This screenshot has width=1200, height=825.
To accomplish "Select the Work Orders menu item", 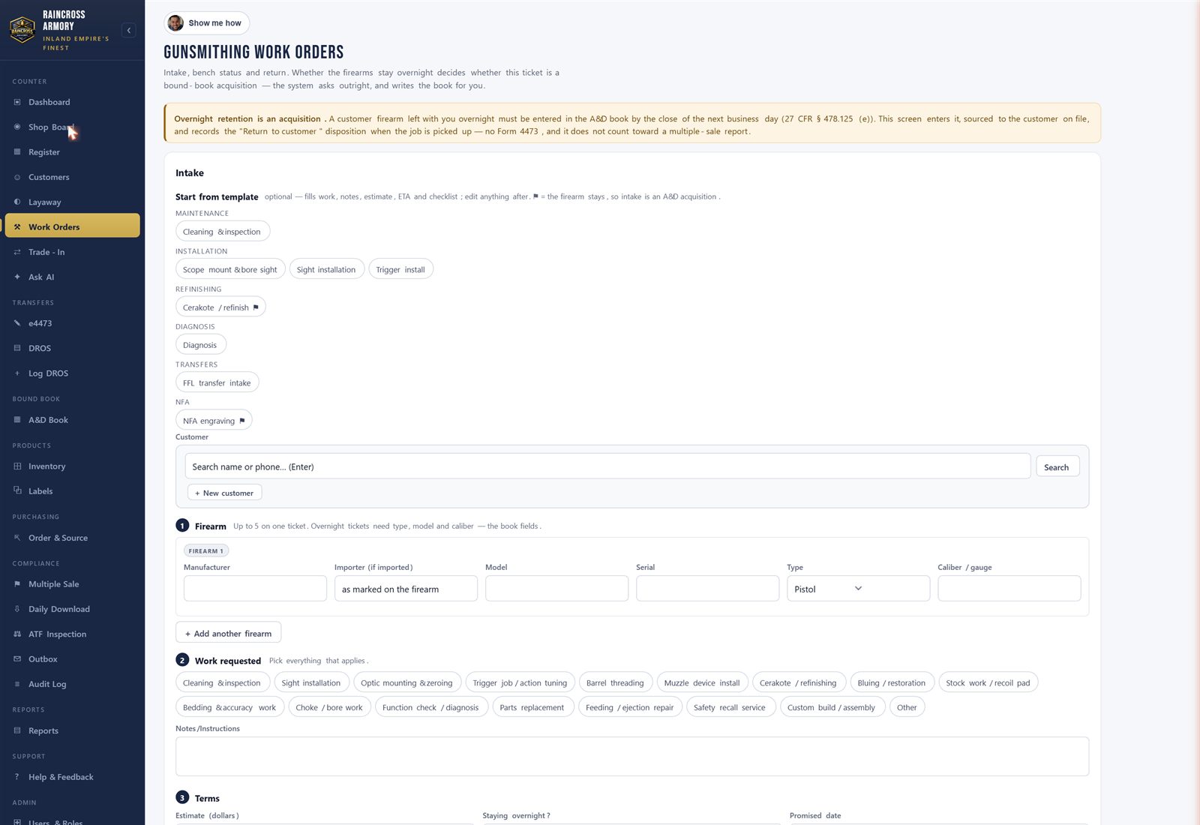I will [x=73, y=226].
